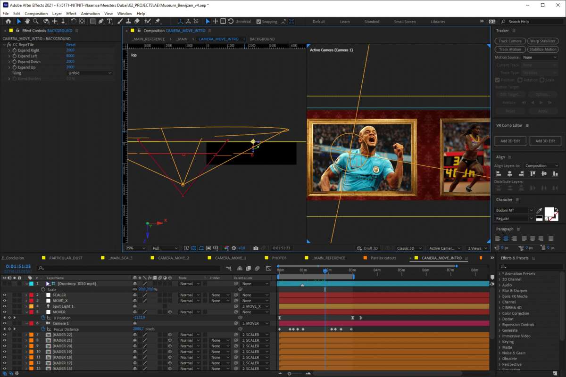Pick the Horizontal Type tool
This screenshot has width=566, height=377.
click(x=109, y=21)
